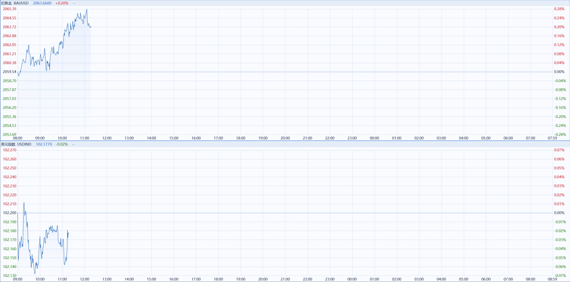Click the 2064.55 price axis label

[10, 18]
